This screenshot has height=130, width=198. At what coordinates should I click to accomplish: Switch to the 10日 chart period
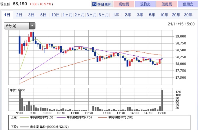(56, 15)
